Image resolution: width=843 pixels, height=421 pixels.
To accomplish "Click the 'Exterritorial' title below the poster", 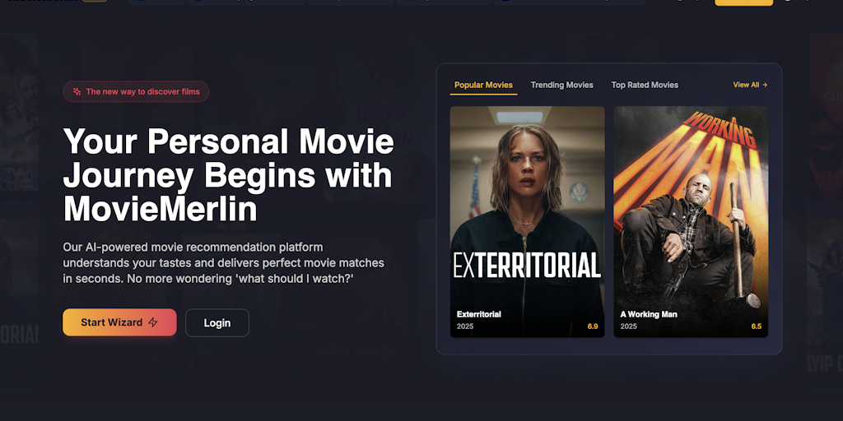I will pyautogui.click(x=479, y=314).
